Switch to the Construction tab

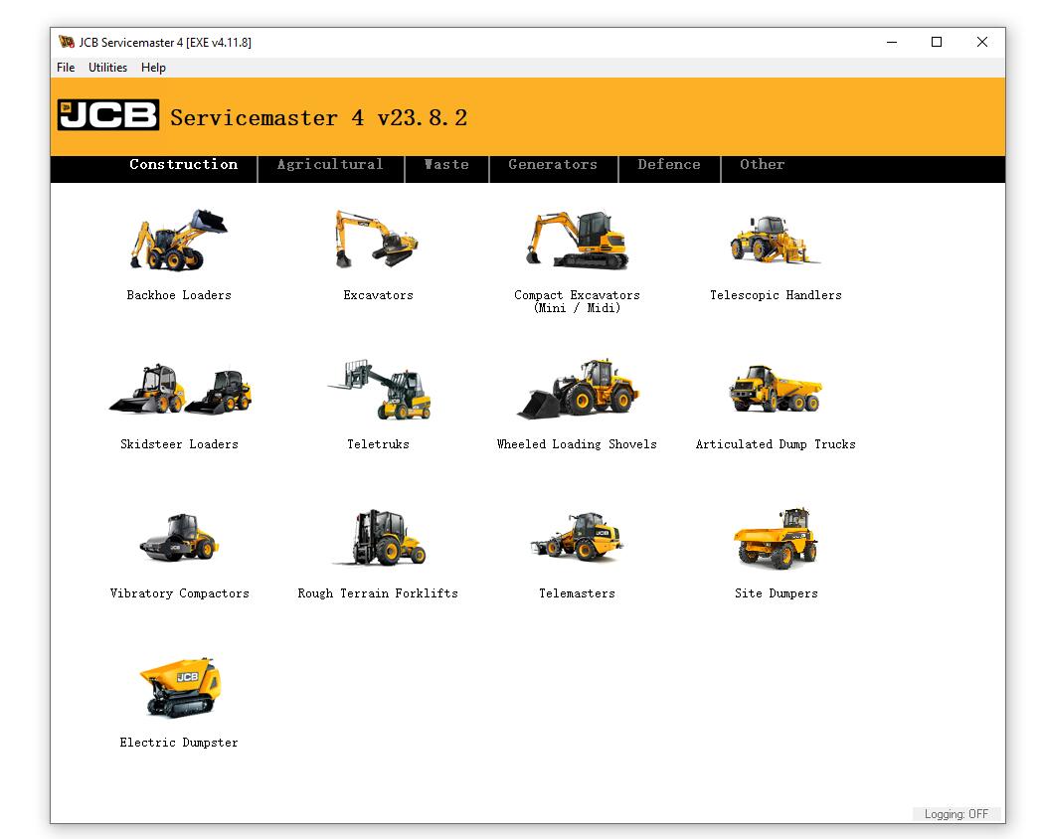point(183,165)
